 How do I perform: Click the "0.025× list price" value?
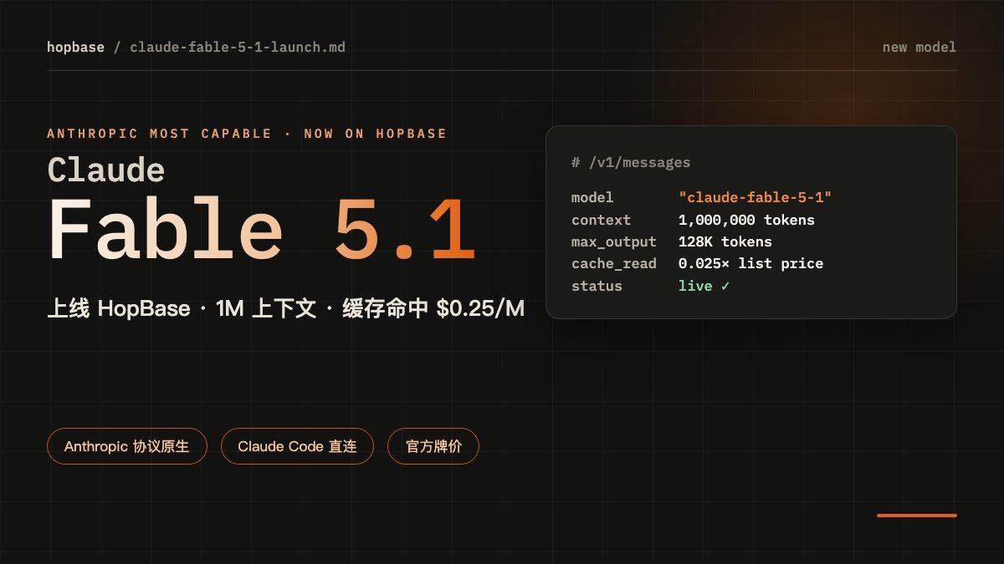point(750,263)
